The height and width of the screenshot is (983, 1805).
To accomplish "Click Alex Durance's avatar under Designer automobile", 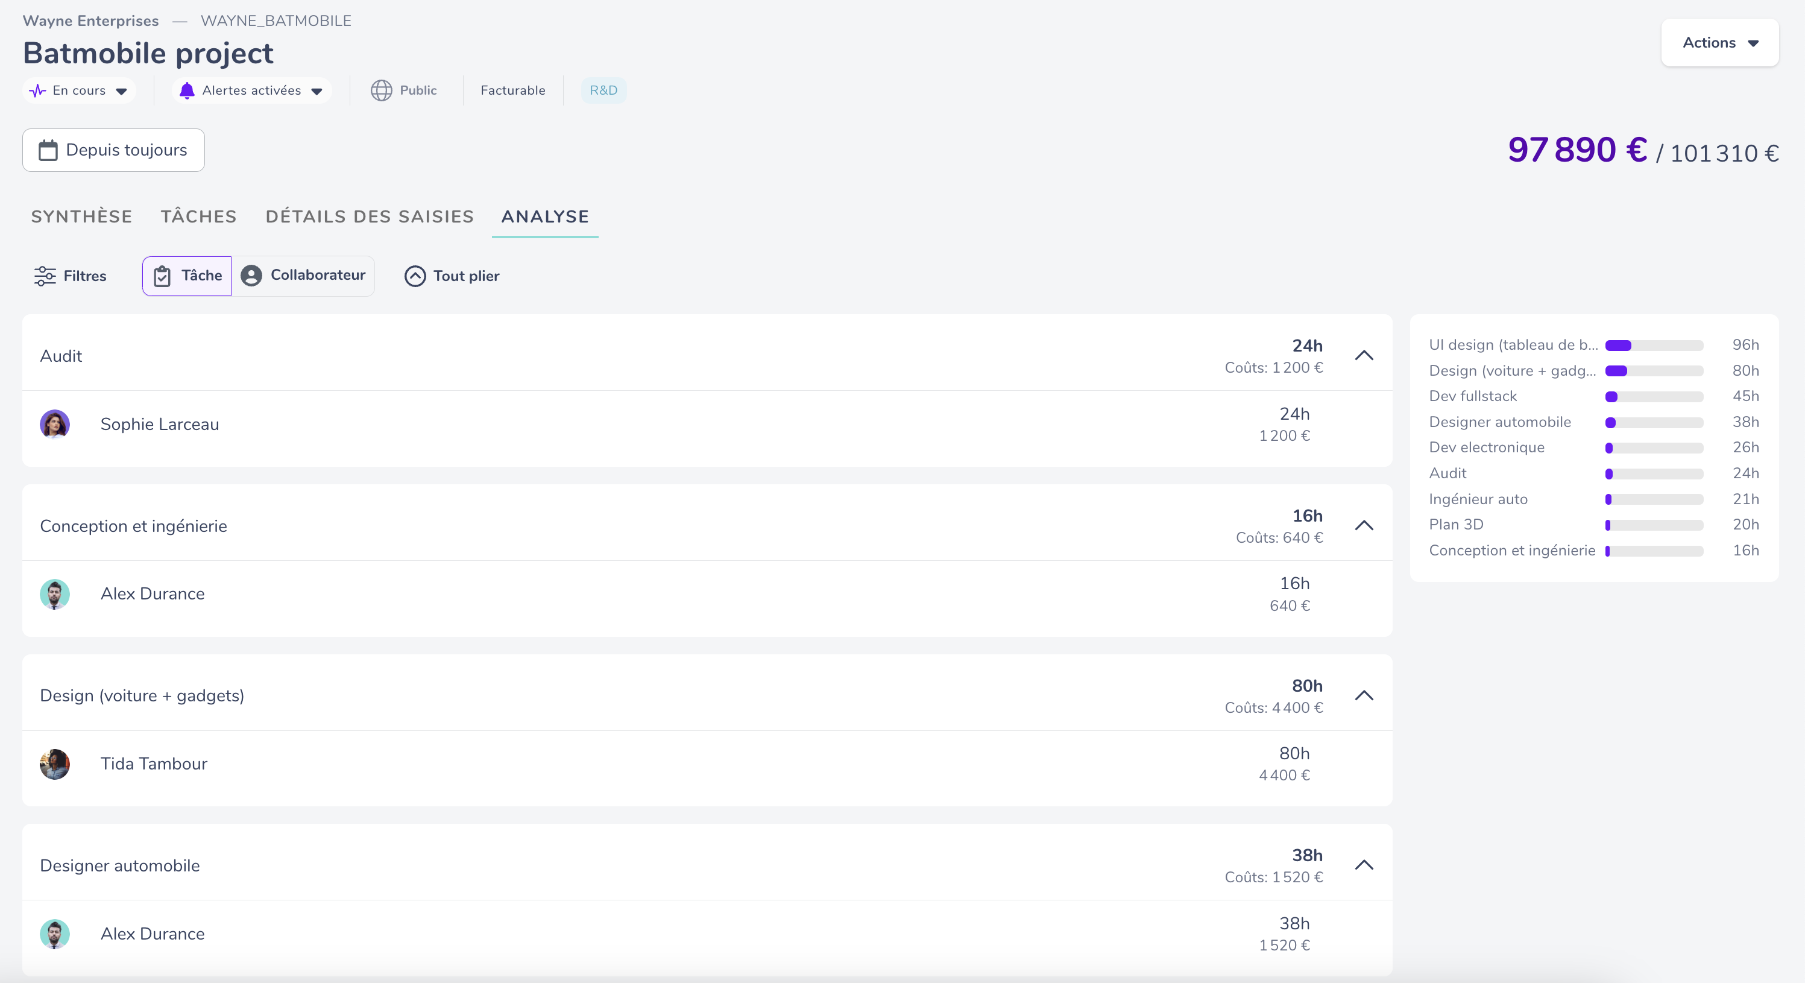I will pos(55,934).
